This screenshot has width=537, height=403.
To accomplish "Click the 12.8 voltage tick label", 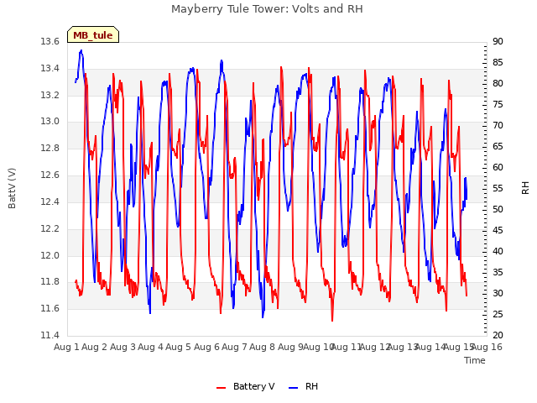I will [50, 149].
